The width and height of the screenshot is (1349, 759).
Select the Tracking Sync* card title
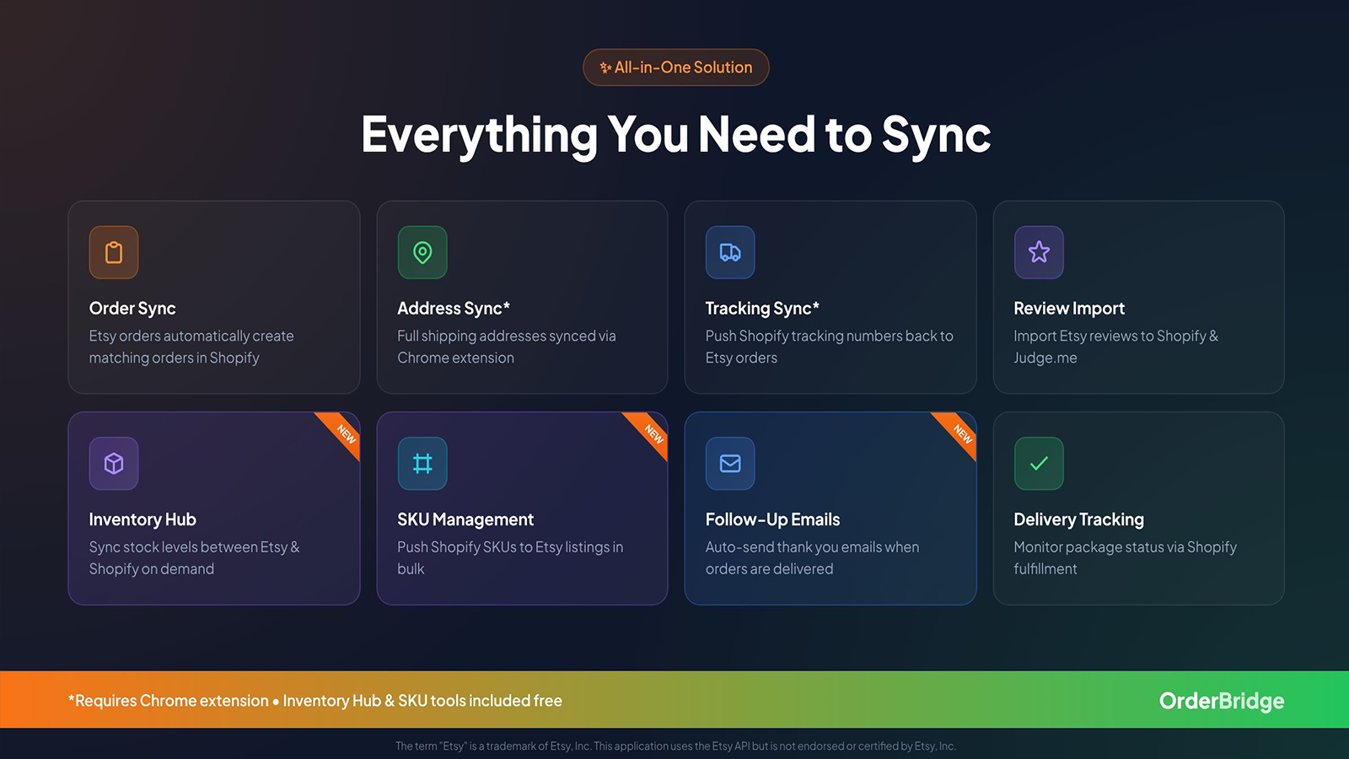762,309
